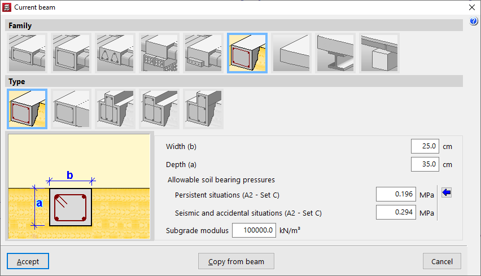Edit seismic and accidental pressure value
This screenshot has width=481, height=276.
pyautogui.click(x=396, y=212)
